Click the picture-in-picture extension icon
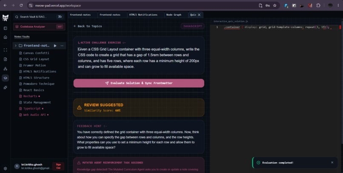Screen dimensions: 343x173 (x=294, y=6)
